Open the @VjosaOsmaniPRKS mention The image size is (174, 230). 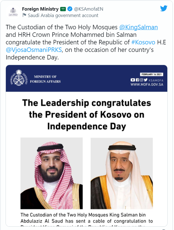click(x=34, y=50)
